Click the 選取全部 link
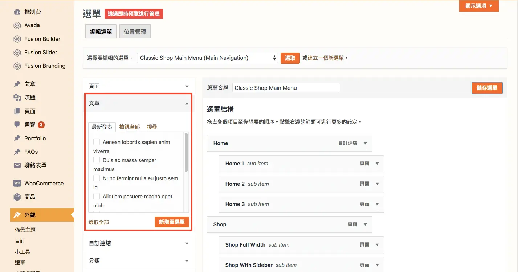The image size is (518, 272). 99,222
